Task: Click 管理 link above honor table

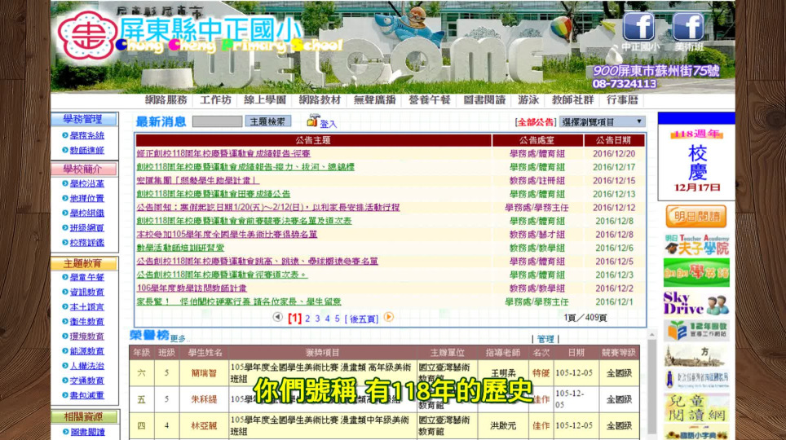Action: click(545, 339)
